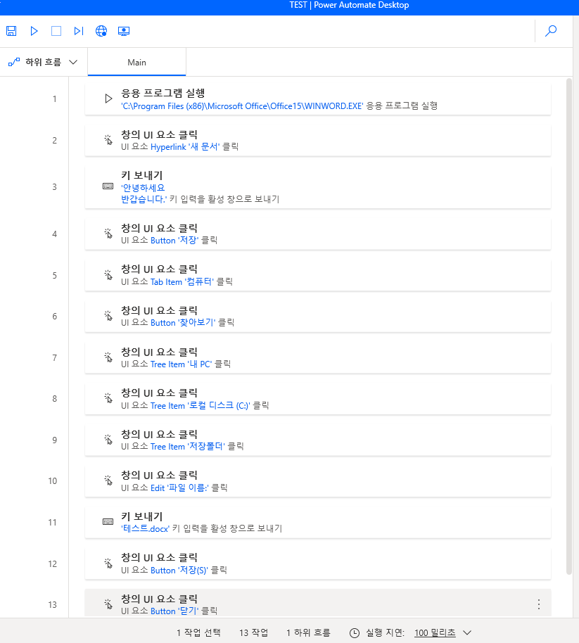Click the '1 하위 흐름' status text

308,632
